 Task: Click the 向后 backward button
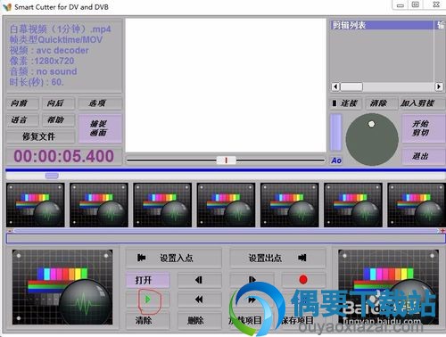(x=58, y=103)
